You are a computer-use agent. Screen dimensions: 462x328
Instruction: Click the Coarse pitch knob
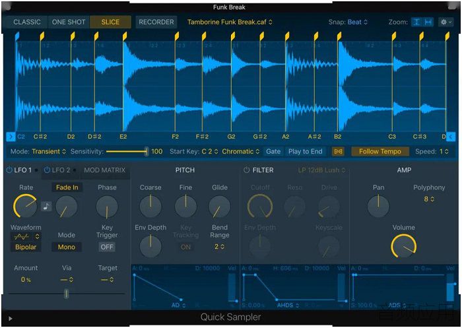(150, 206)
